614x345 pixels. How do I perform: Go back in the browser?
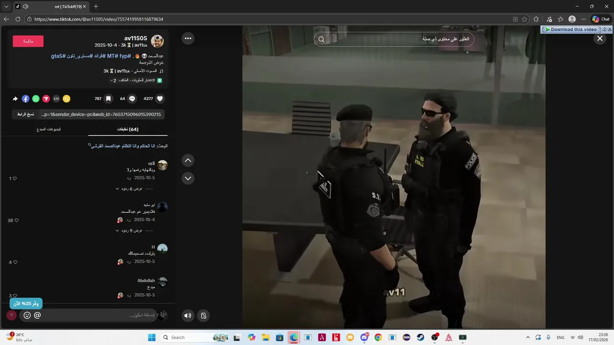(6, 19)
